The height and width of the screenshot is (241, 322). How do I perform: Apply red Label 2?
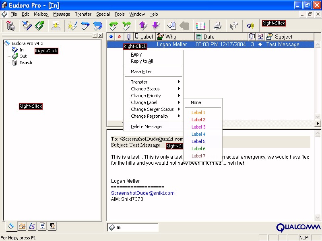[x=203, y=120]
